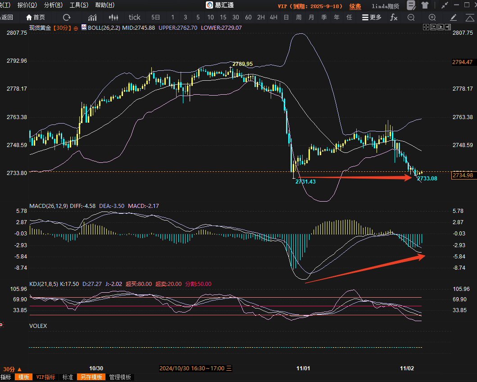This screenshot has height=382, width=477.
Task: Click the refresh icon in toolbar
Action: pos(67,18)
